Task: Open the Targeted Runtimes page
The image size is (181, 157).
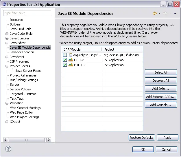Action: [23, 94]
